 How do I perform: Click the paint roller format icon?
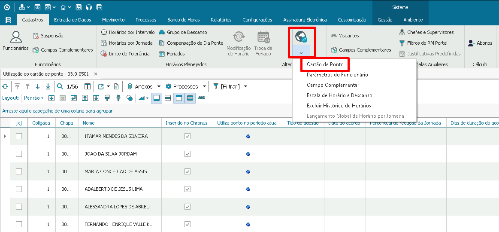tap(107, 98)
